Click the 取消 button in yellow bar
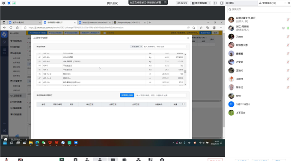 pos(215,33)
